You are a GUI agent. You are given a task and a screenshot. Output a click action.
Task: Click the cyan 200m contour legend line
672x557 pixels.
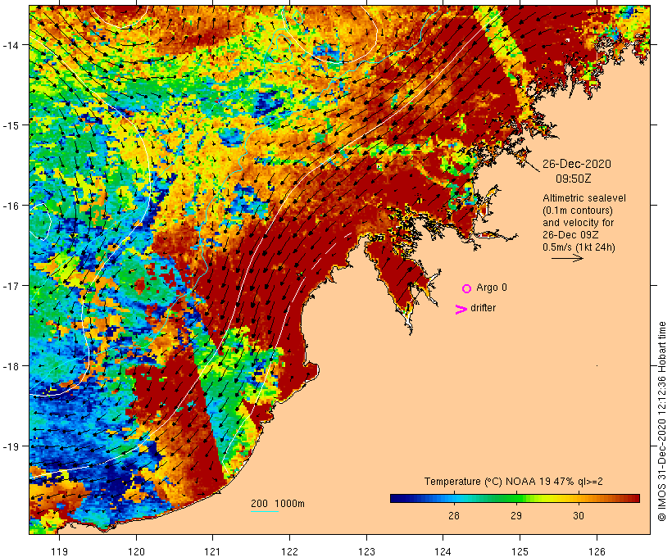(265, 511)
